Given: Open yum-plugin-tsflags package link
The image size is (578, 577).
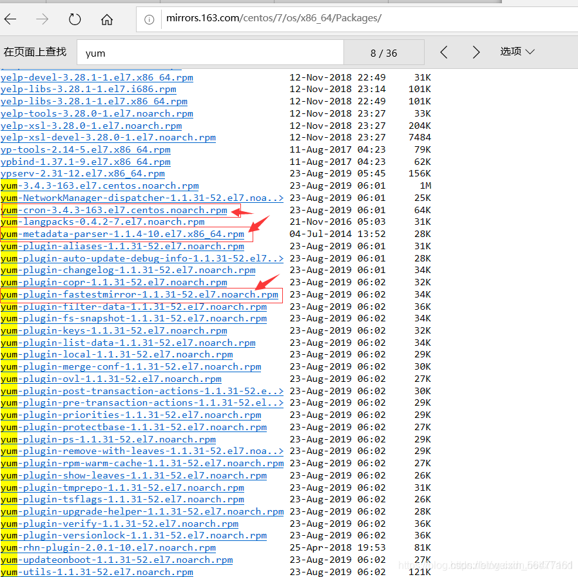Looking at the screenshot, I should click(122, 499).
